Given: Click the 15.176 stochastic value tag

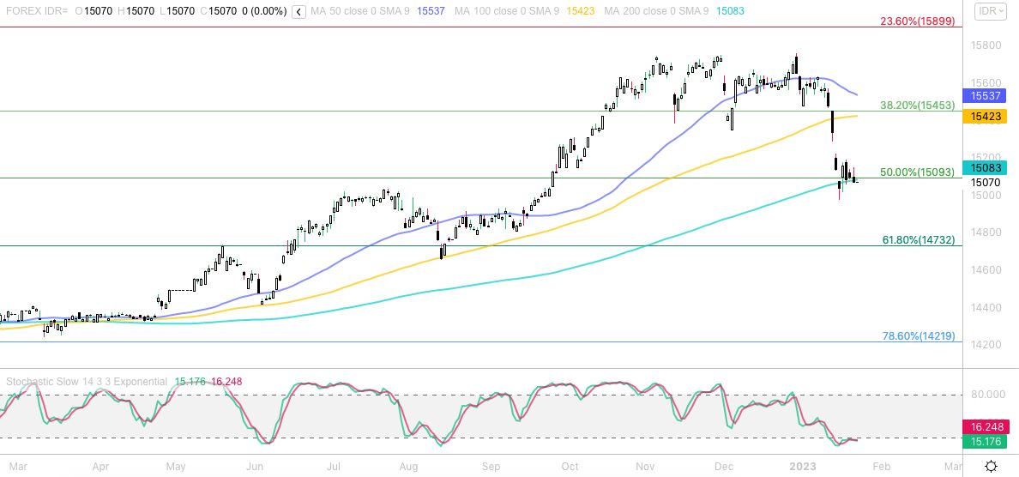Looking at the screenshot, I should (984, 442).
